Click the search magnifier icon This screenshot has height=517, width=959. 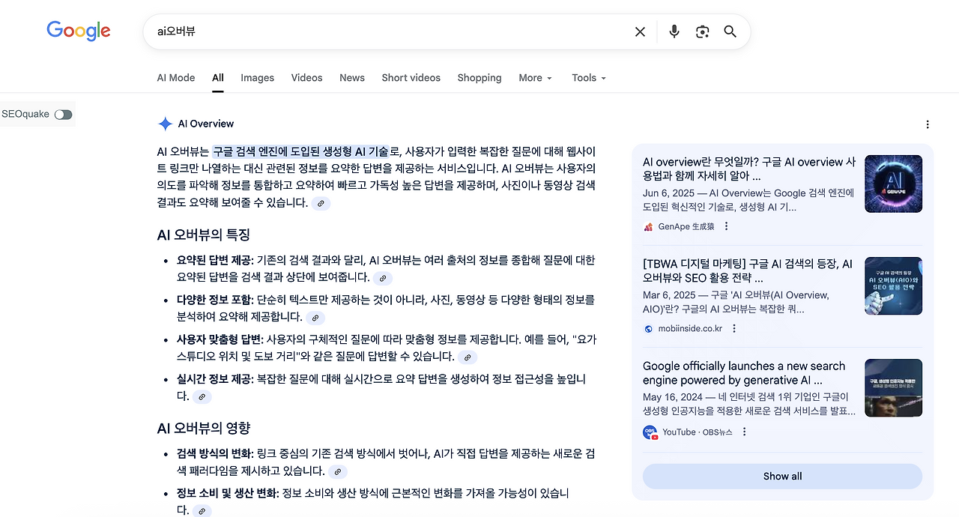730,31
